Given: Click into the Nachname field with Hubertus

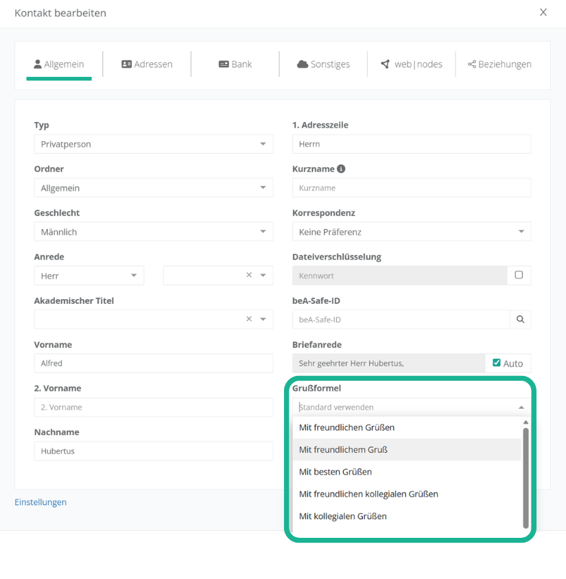Looking at the screenshot, I should point(153,451).
